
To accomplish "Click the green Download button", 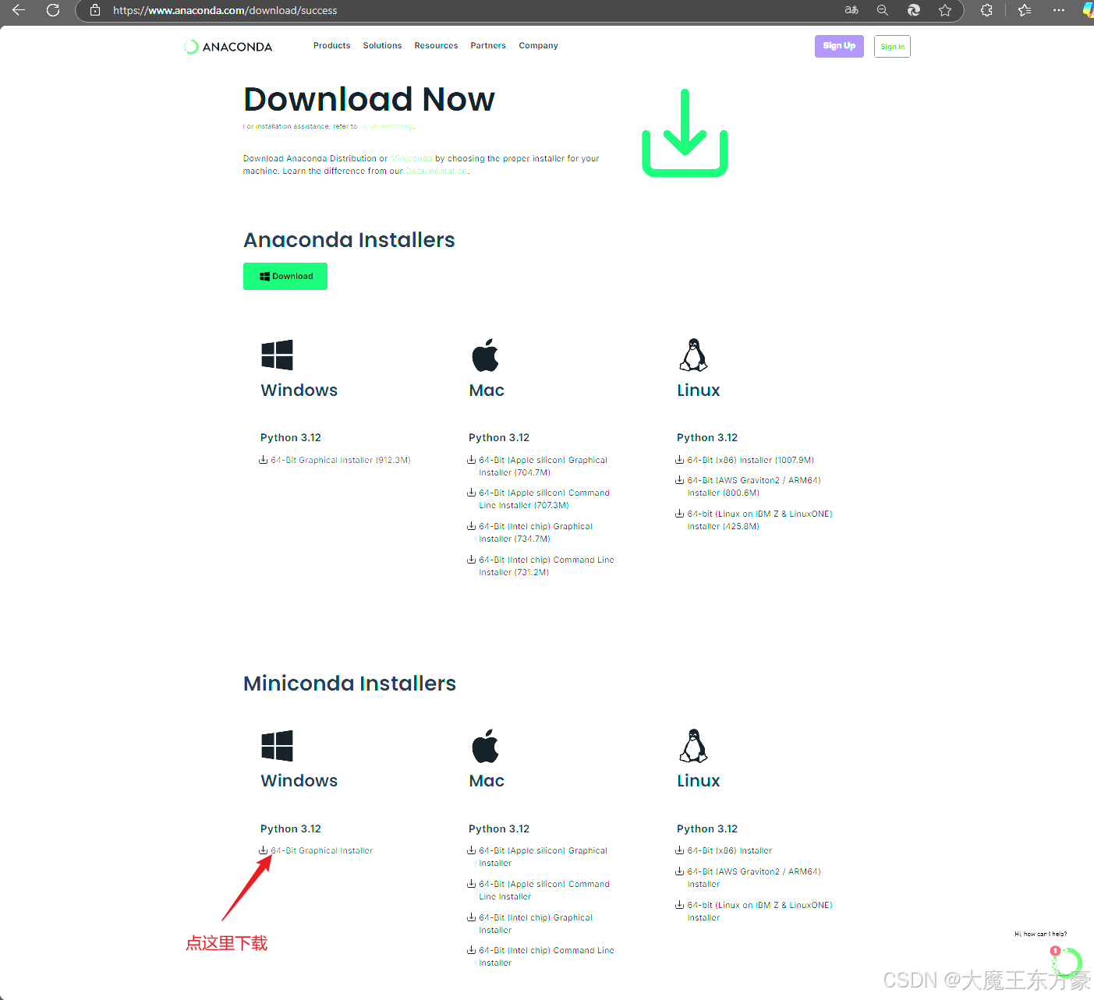I will (x=285, y=276).
